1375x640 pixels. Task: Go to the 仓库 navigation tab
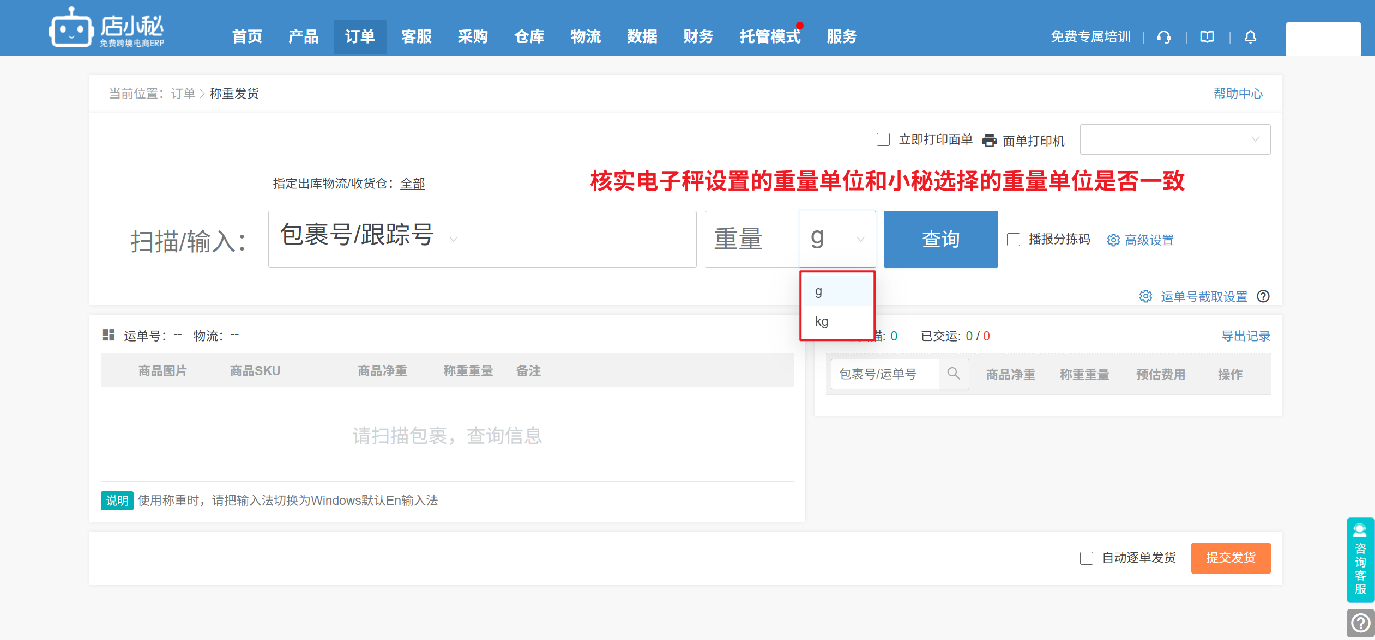click(x=529, y=36)
